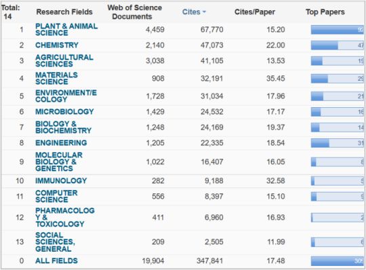Select the 3,038 documents value
Screen dimensions: 366x270
tap(155, 61)
